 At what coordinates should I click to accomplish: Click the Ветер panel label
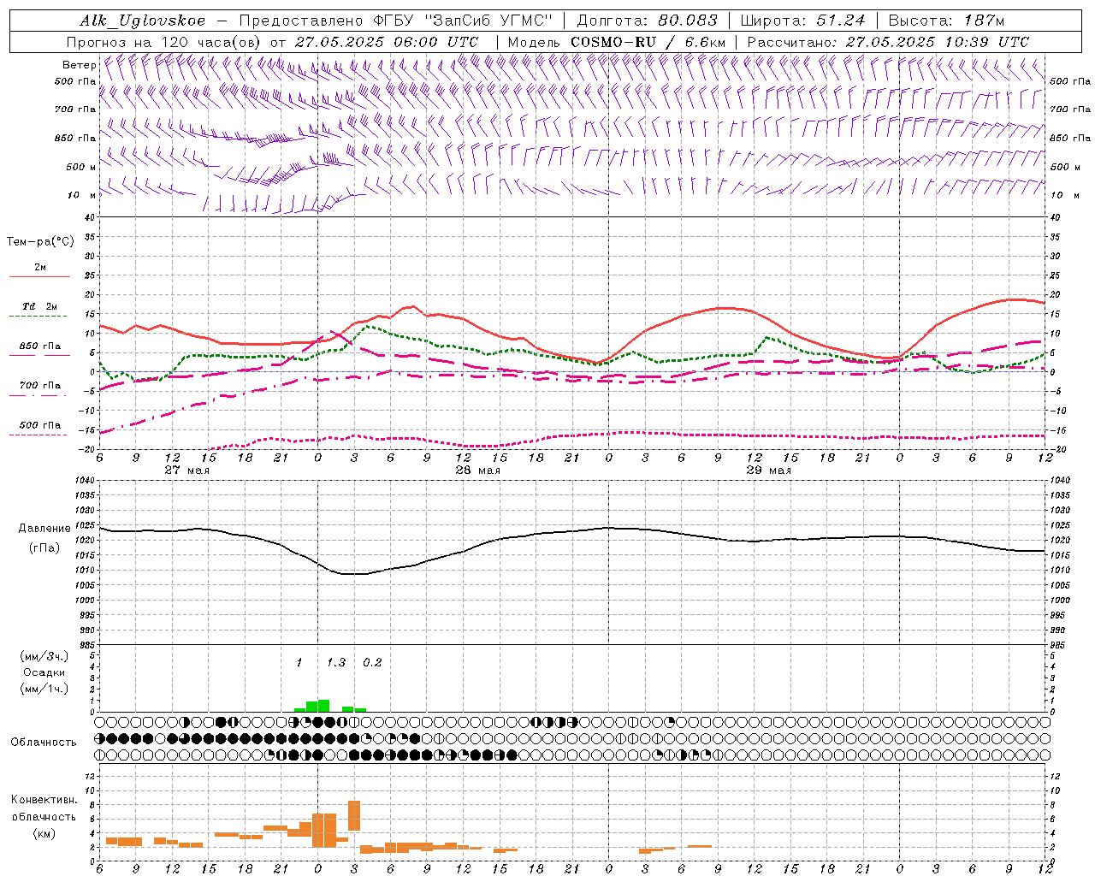79,65
